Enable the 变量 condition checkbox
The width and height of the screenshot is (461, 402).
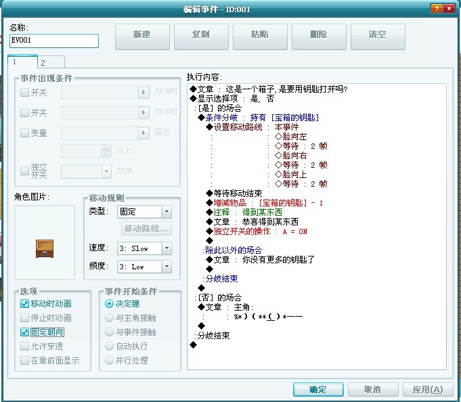click(x=24, y=133)
